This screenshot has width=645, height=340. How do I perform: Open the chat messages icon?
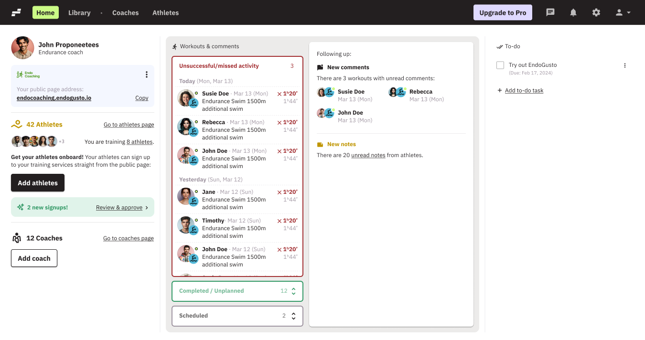550,12
